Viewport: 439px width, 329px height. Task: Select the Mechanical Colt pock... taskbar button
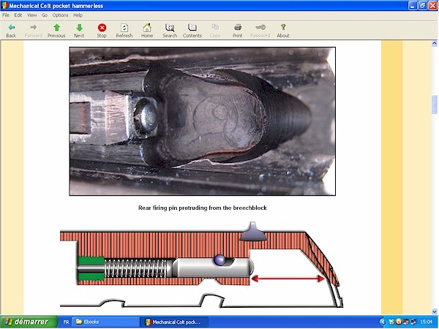174,322
